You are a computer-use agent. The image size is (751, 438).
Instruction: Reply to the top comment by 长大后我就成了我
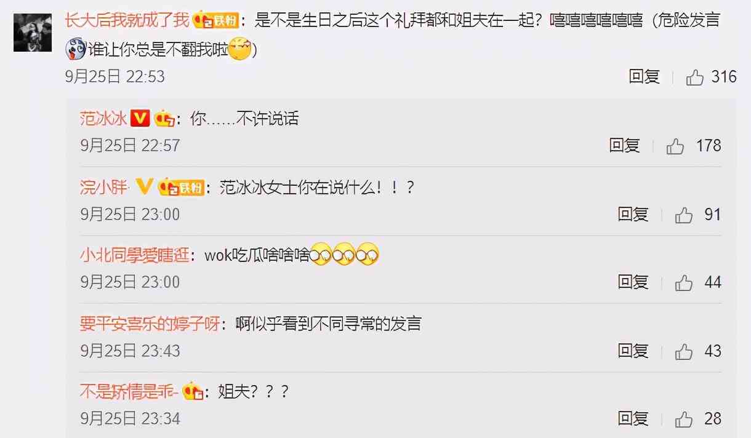pos(644,77)
